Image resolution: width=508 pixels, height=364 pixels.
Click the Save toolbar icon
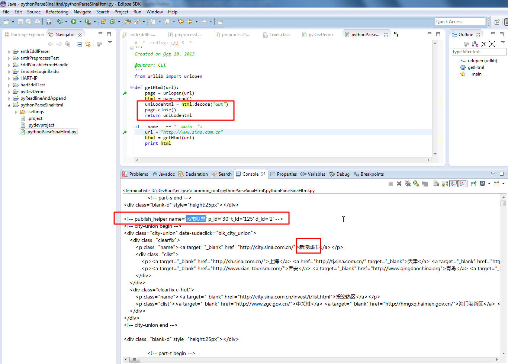point(20,22)
